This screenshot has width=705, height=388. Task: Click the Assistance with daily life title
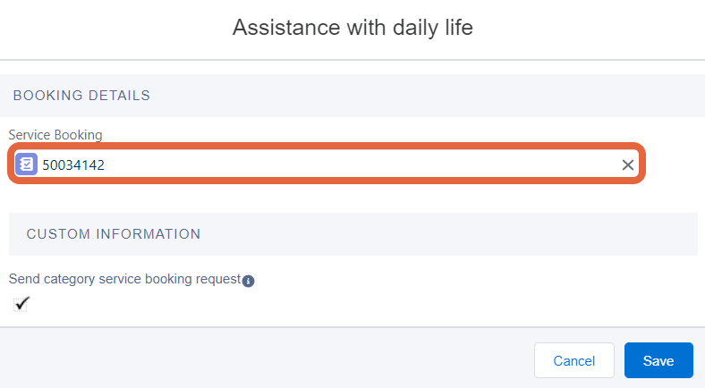pos(352,28)
